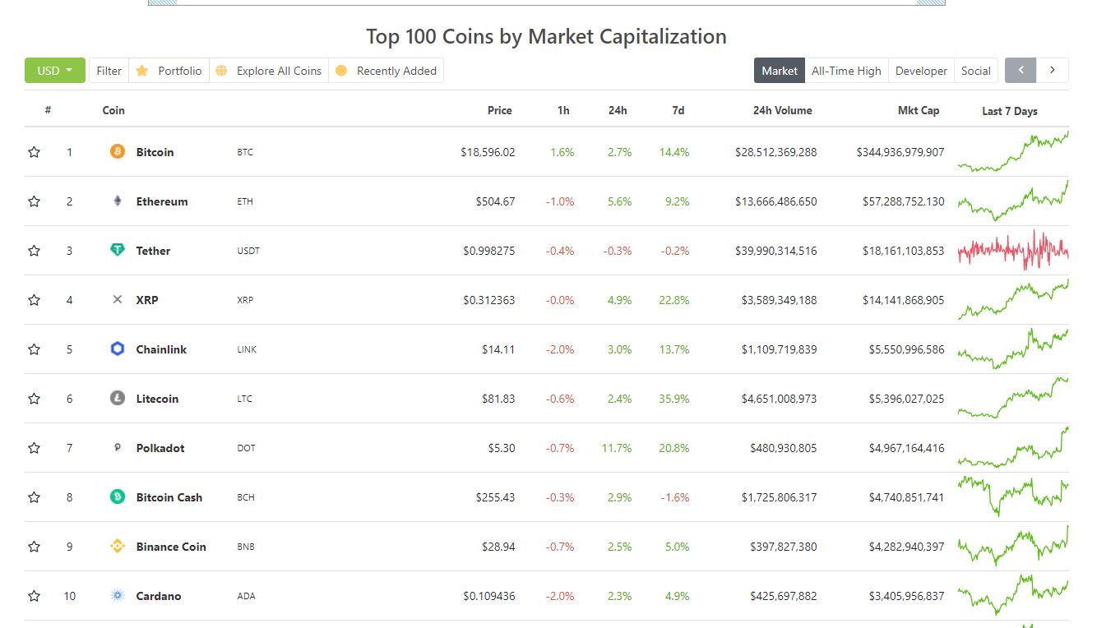The height and width of the screenshot is (628, 1120).
Task: Switch to the Developer tab
Action: pyautogui.click(x=921, y=71)
